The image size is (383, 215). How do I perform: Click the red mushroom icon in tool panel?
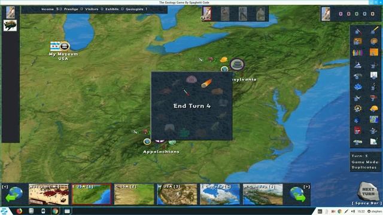coord(373,98)
